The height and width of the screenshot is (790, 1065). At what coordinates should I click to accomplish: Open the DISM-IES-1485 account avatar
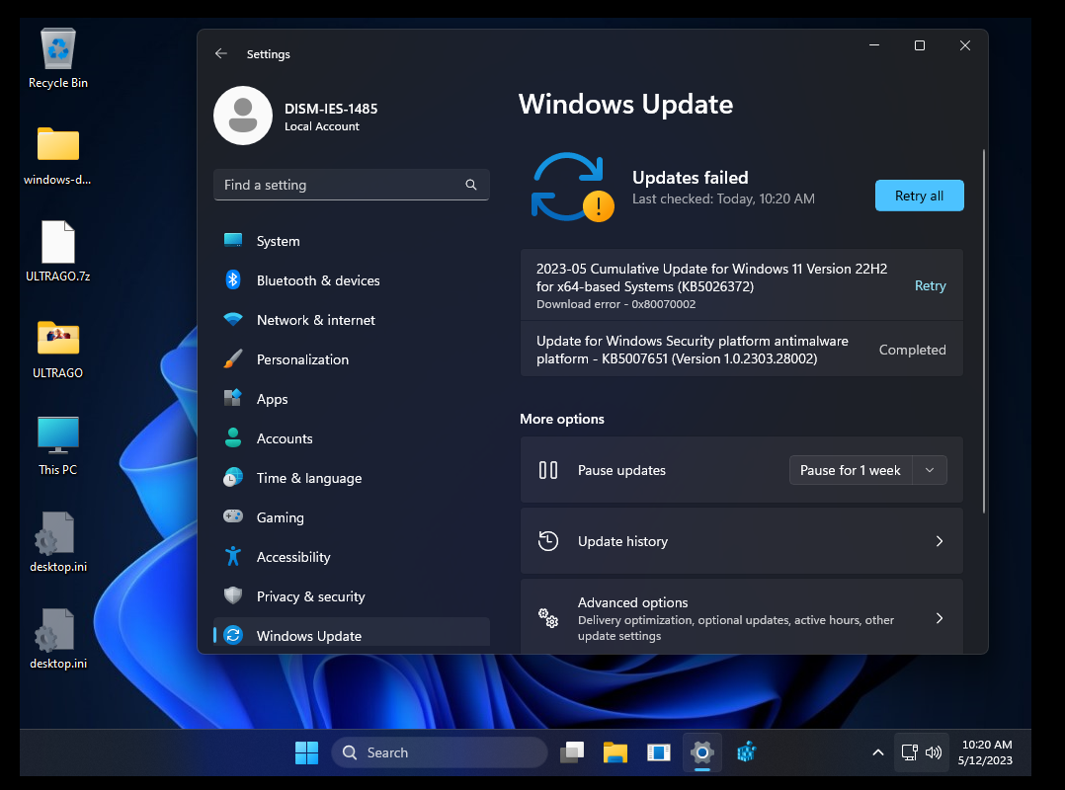click(243, 116)
